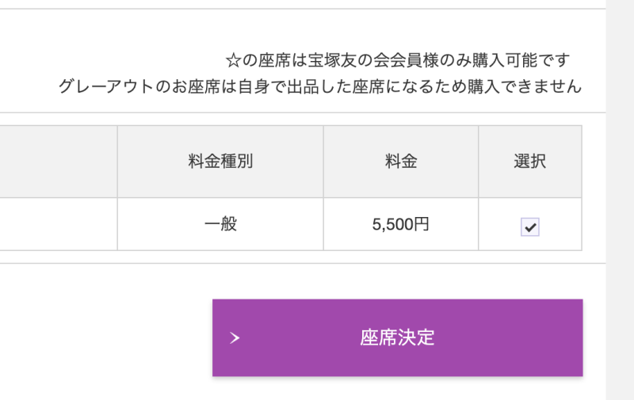The height and width of the screenshot is (400, 634).
Task: Click the 座席決定 label text
Action: click(x=397, y=337)
